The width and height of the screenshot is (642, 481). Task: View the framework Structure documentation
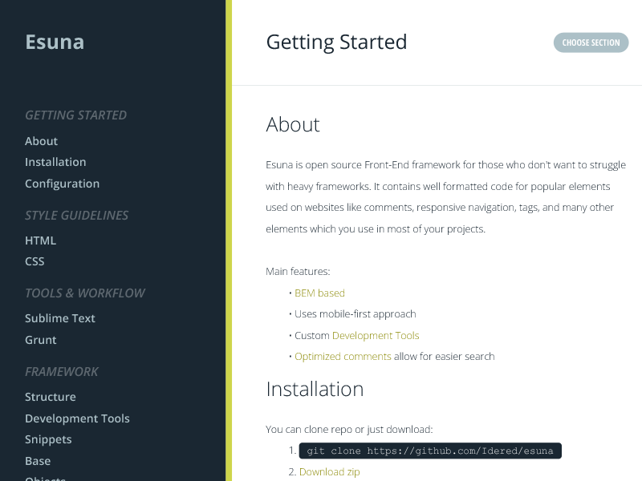tap(50, 396)
